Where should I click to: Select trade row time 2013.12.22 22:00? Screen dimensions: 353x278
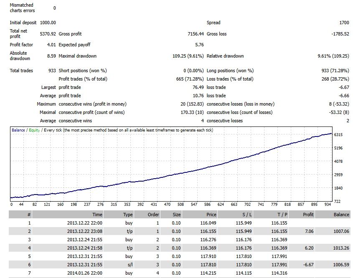click(85, 223)
